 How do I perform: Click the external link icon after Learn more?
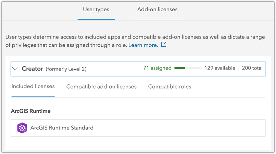[x=164, y=45]
